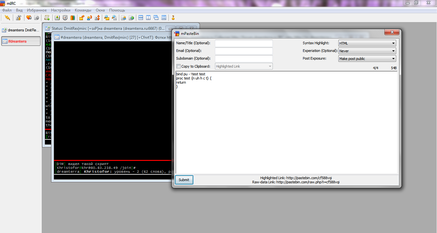437x233 pixels.
Task: Open the URLs list globe icon
Action: 131,18
